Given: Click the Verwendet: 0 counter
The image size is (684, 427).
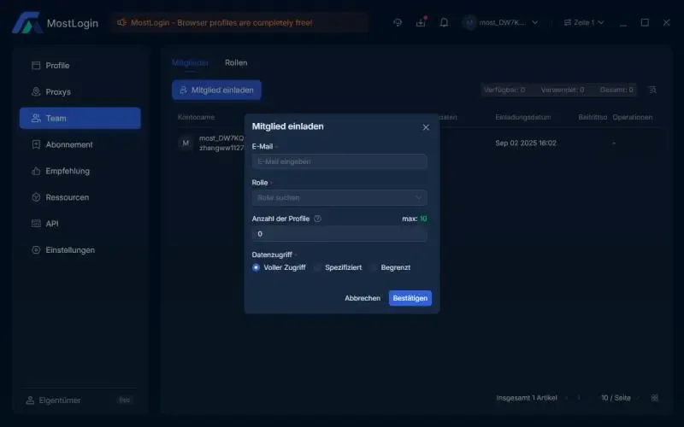Looking at the screenshot, I should pyautogui.click(x=563, y=90).
